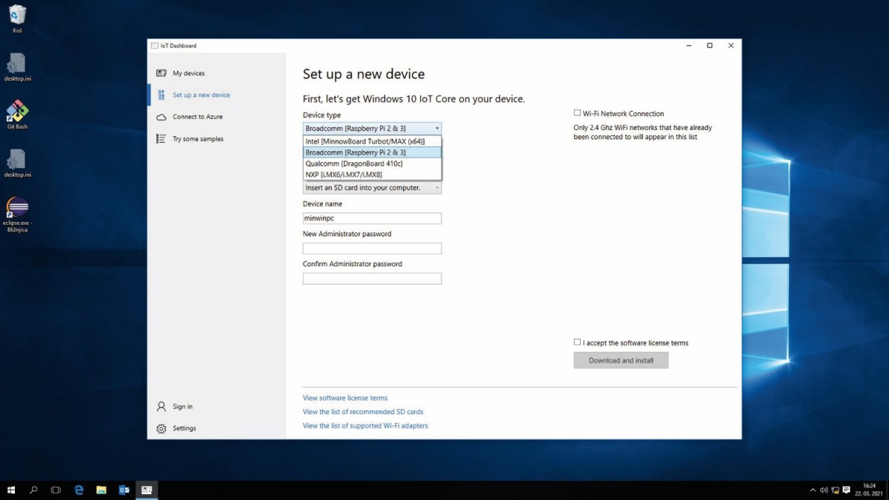Choose NXP [i.MX6/i.MX7/i.MX8] option

click(x=372, y=175)
